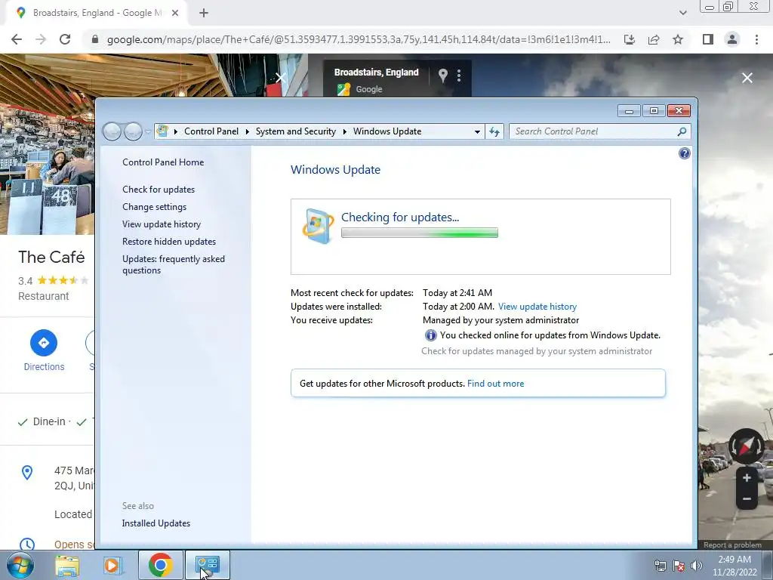
Task: Open File Explorer from the taskbar
Action: [67, 565]
